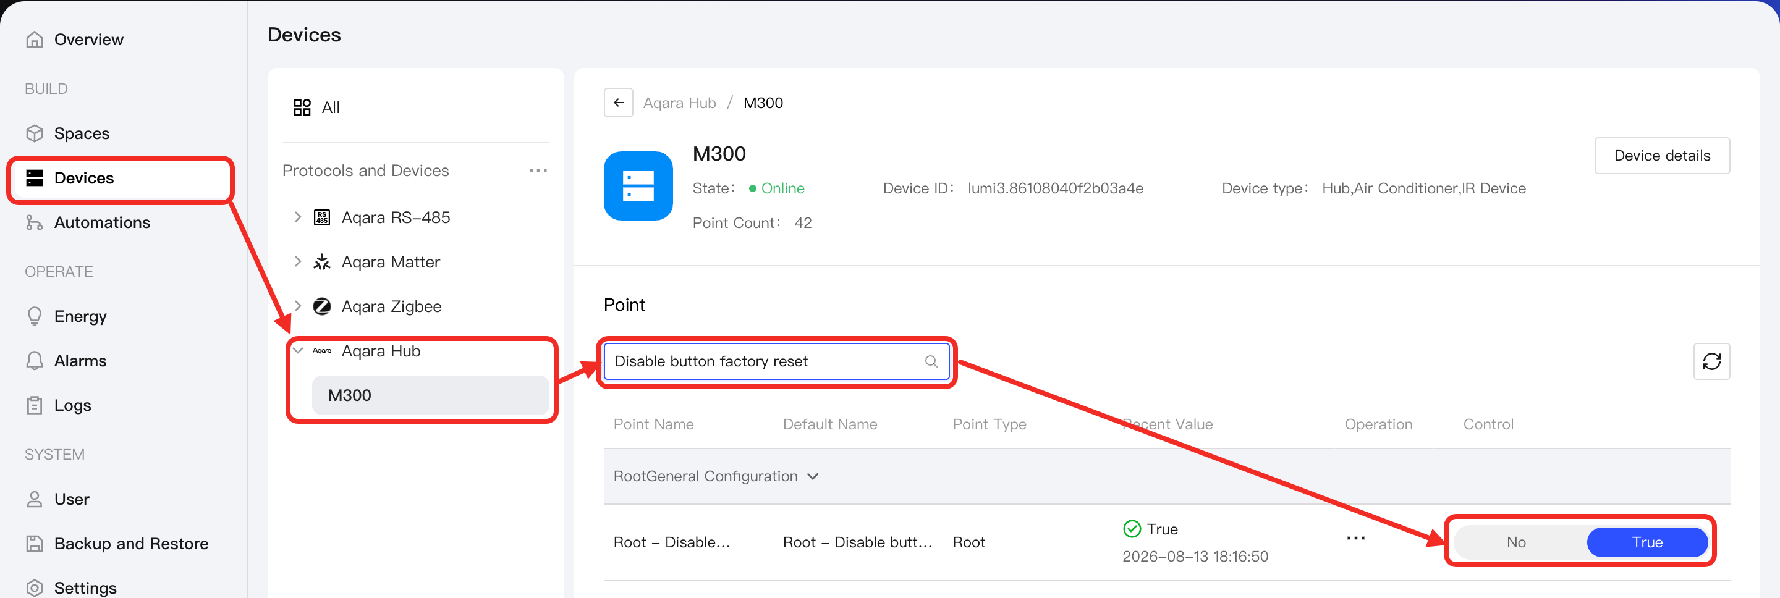The height and width of the screenshot is (598, 1780).
Task: Open the Device details button
Action: [1662, 156]
